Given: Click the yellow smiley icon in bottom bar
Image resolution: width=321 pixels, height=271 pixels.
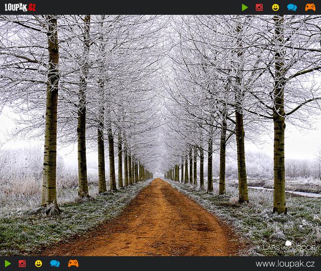Looking at the screenshot, I should pos(39,264).
